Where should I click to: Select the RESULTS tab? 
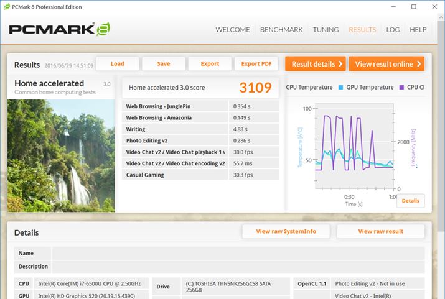362,30
